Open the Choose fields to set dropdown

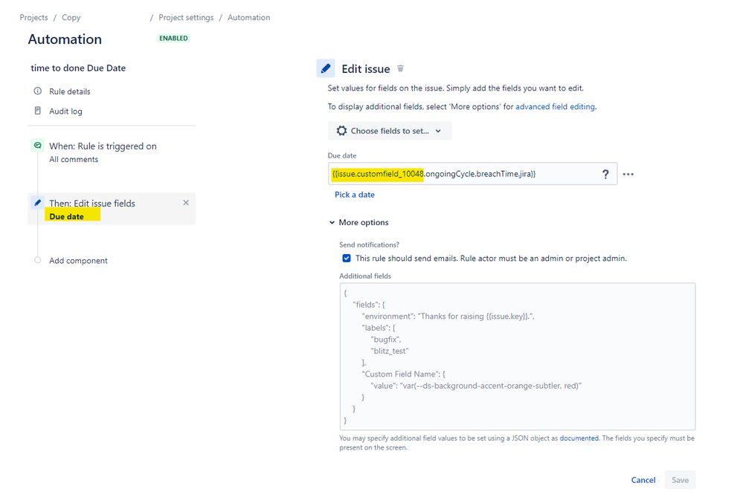coord(390,131)
